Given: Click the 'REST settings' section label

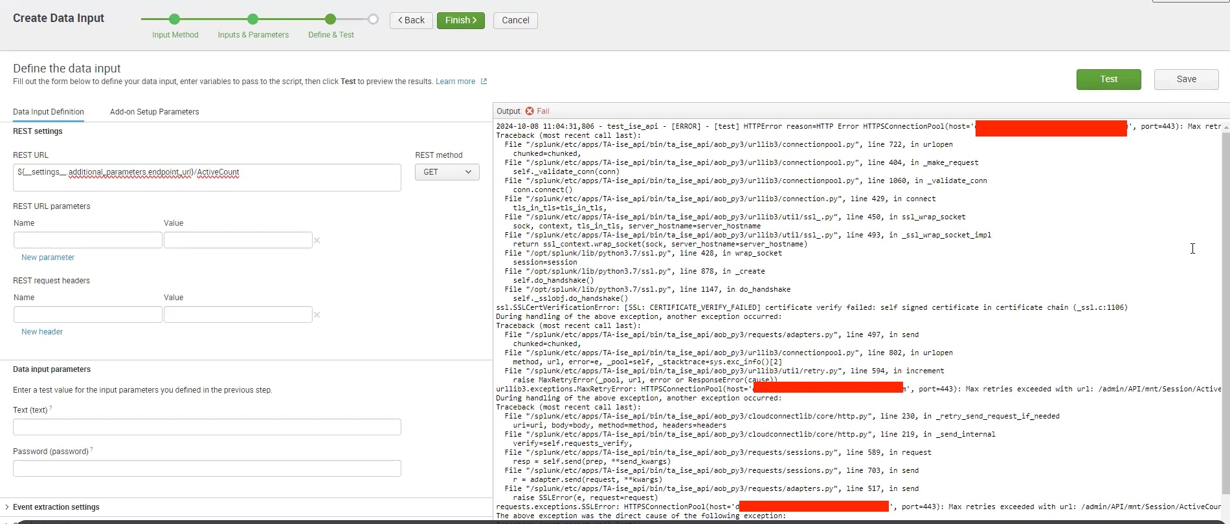Looking at the screenshot, I should (x=38, y=131).
